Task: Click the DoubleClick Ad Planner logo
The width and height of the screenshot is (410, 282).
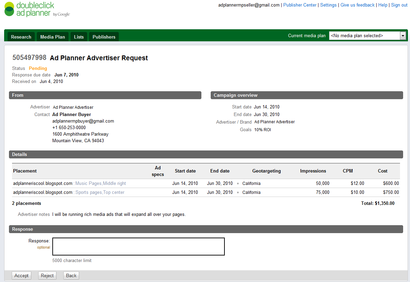Action: [37, 9]
